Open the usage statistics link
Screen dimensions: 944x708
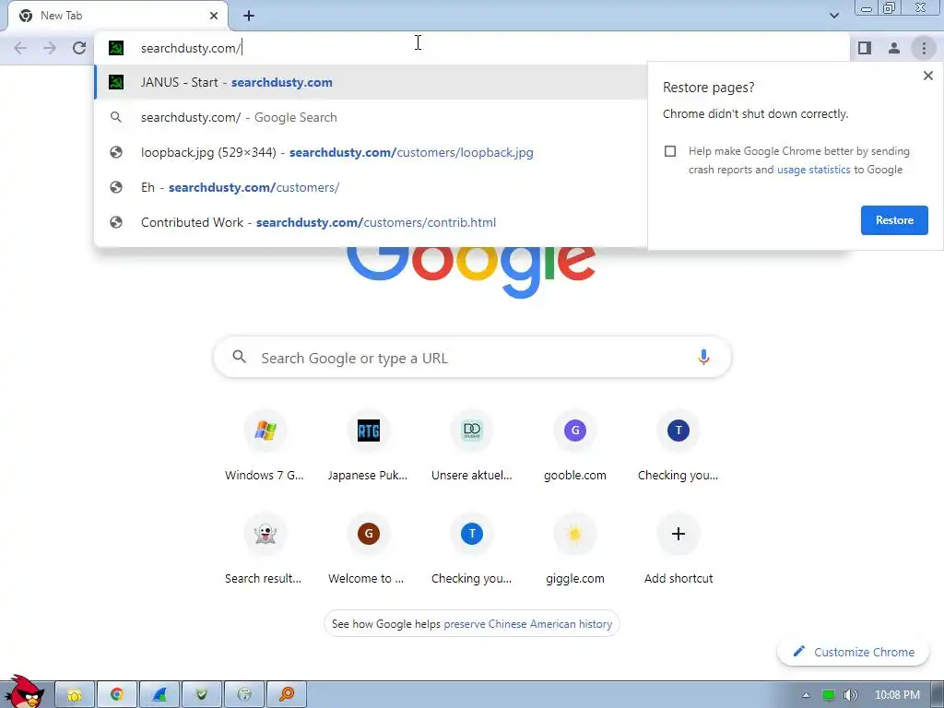[x=813, y=170]
